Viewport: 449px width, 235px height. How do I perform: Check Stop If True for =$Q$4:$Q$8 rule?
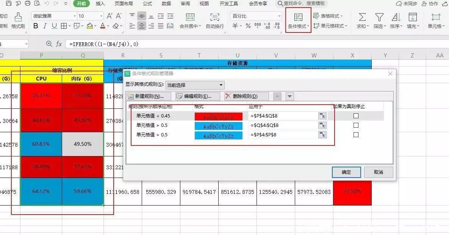[x=356, y=125]
